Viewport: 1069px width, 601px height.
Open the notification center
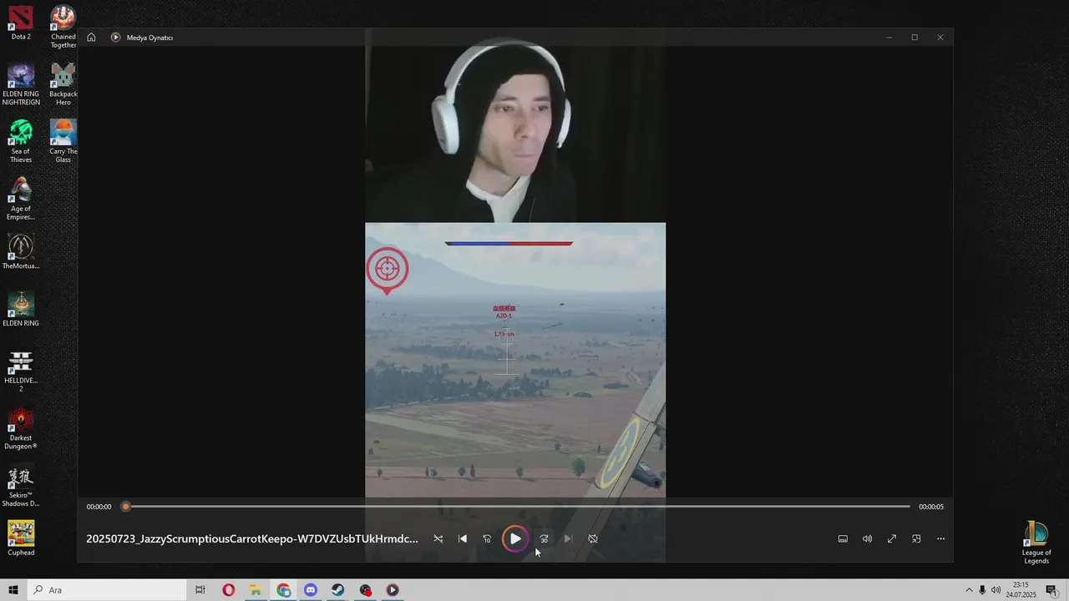coord(1051,590)
